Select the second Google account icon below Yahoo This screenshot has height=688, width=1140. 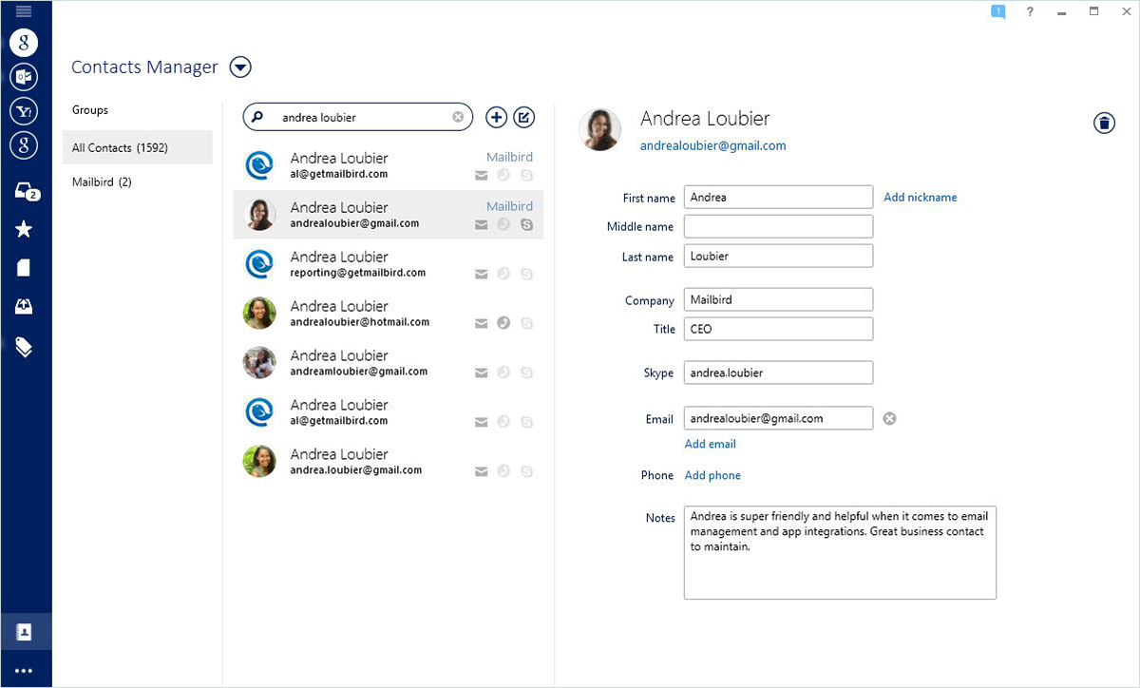click(x=24, y=145)
